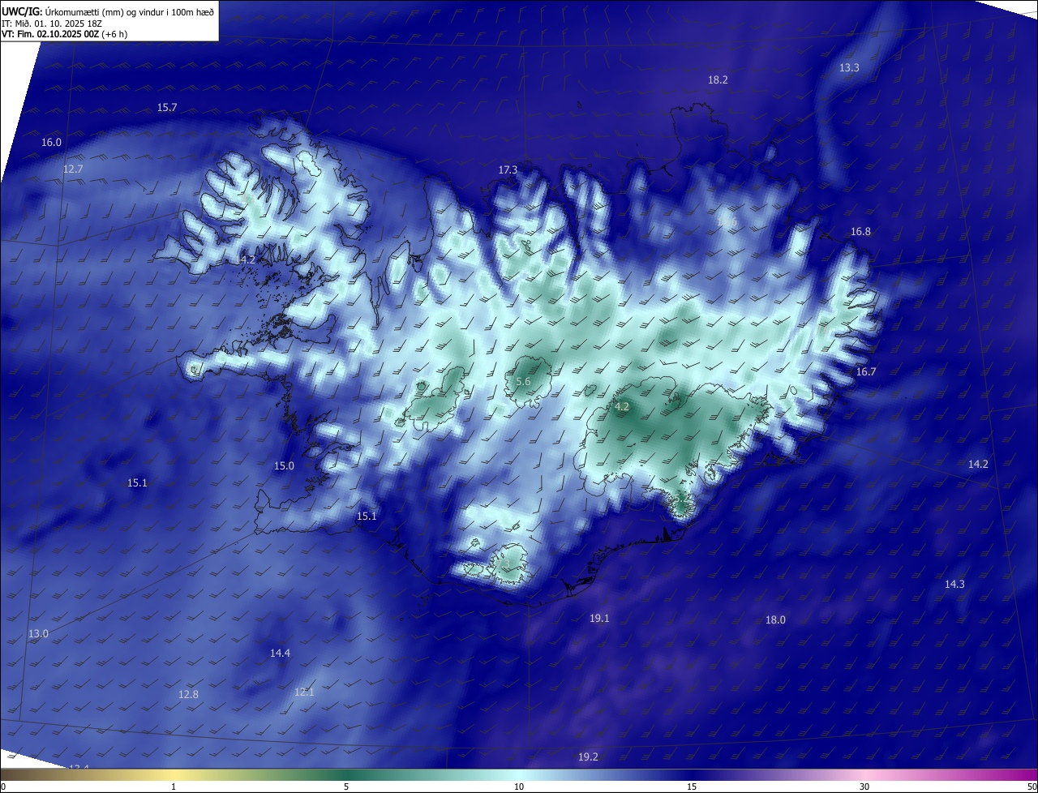Click the 50 tick on the color scale
The image size is (1038, 793).
coord(1032,787)
